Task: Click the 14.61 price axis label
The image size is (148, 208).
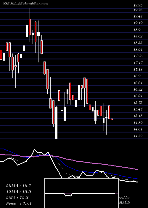Action: (x=138, y=129)
